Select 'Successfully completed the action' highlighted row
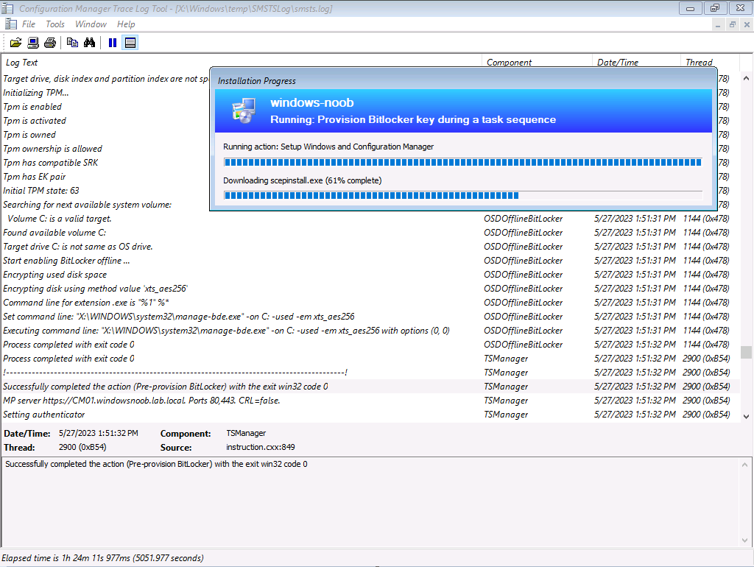Viewport: 754px width, 567px height. [370, 386]
